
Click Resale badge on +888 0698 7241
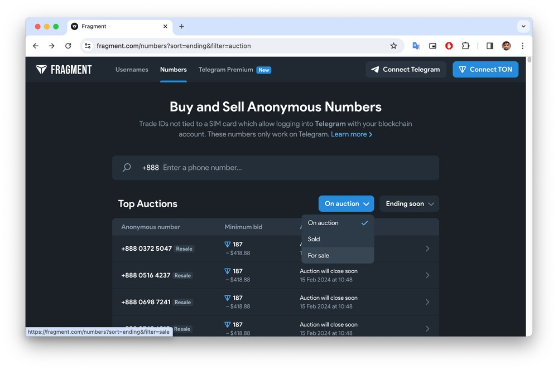point(182,302)
